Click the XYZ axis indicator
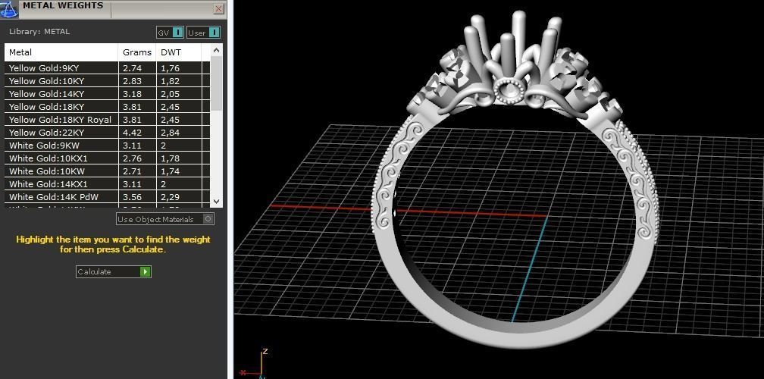Image resolution: width=764 pixels, height=379 pixels. pos(255,364)
